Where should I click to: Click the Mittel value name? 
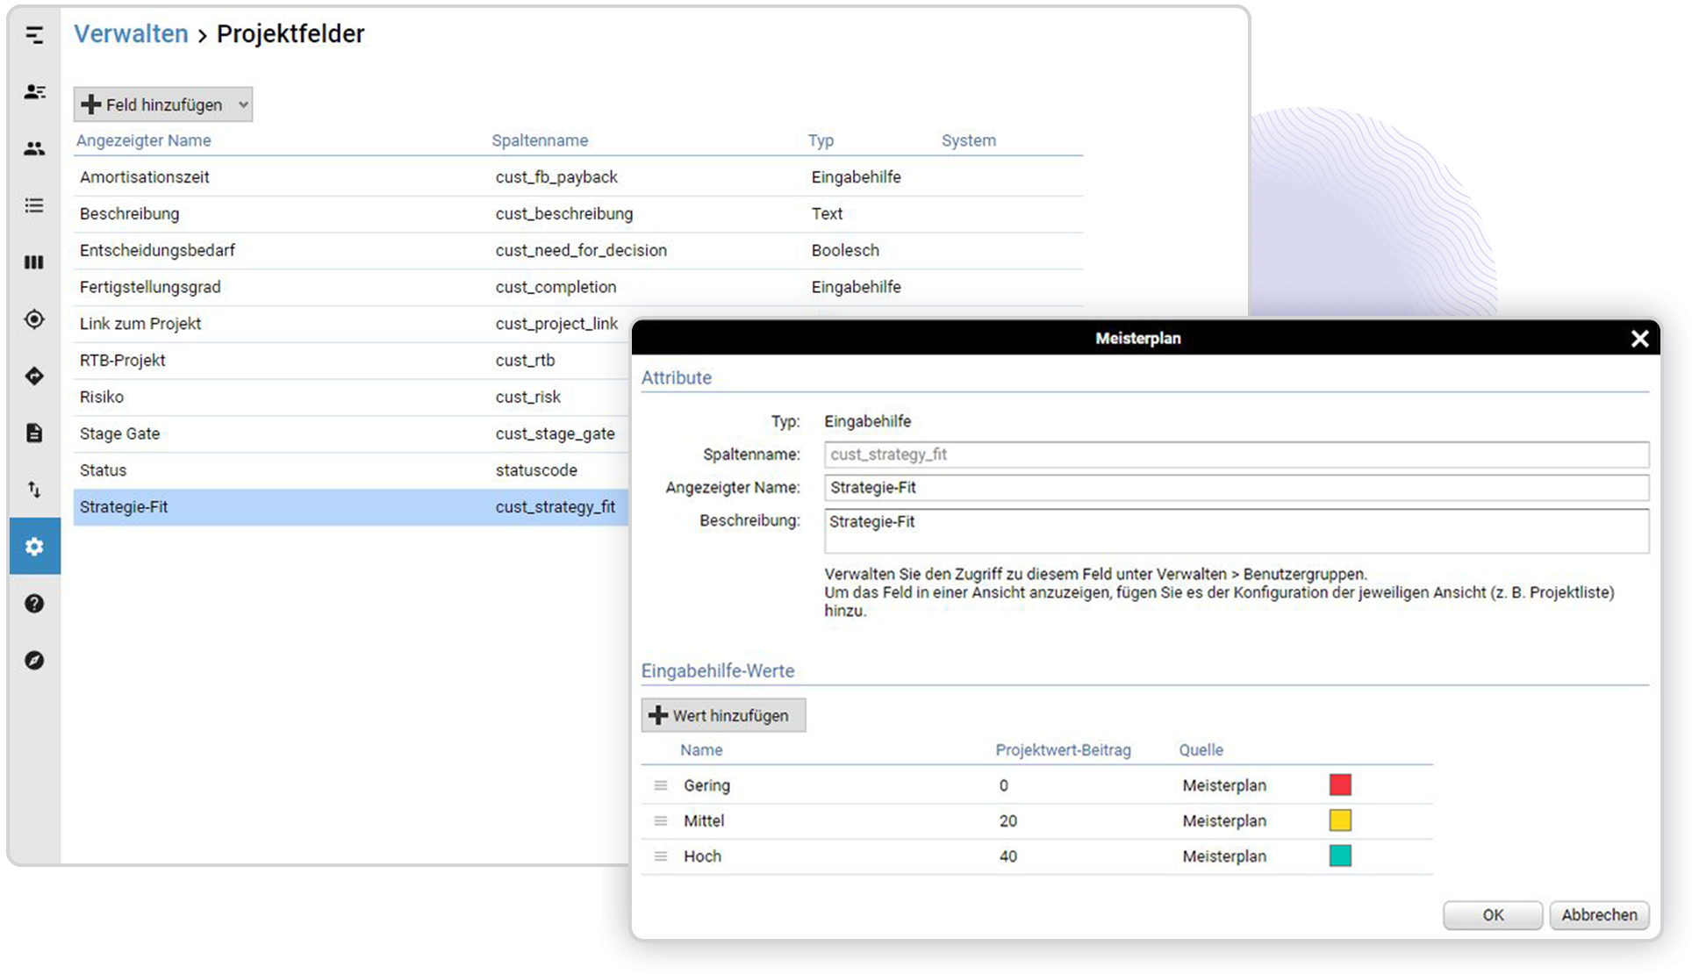[704, 820]
